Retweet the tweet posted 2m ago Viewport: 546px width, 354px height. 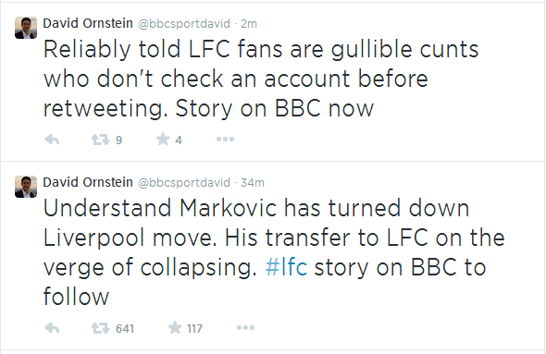[x=100, y=140]
